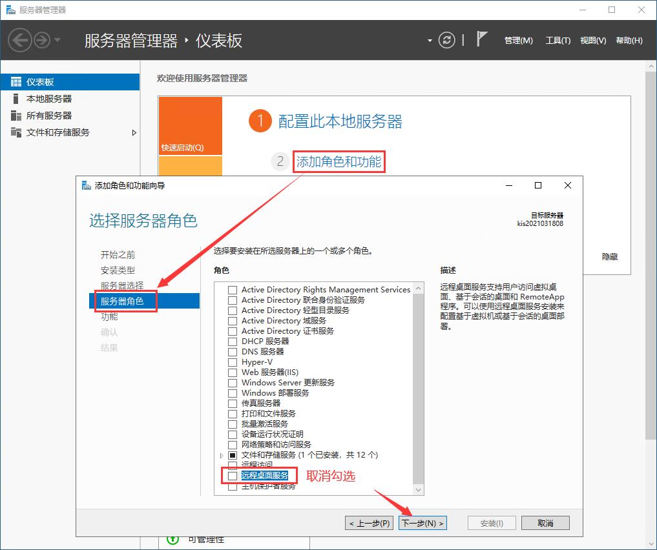Open the 管理(M) menu
The width and height of the screenshot is (657, 550).
pos(518,41)
